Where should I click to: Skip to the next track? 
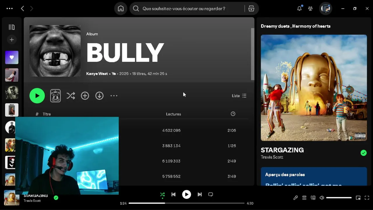[200, 195]
